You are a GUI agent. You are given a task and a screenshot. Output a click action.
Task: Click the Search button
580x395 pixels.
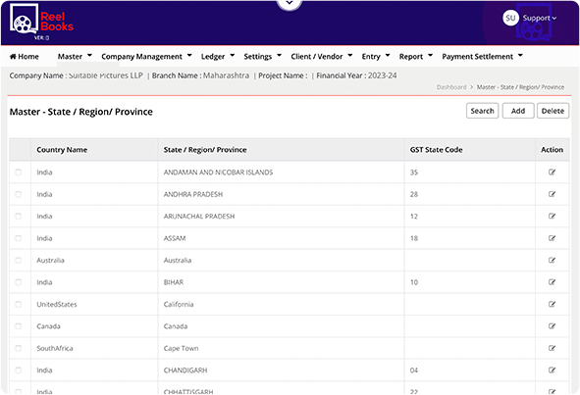(x=482, y=111)
